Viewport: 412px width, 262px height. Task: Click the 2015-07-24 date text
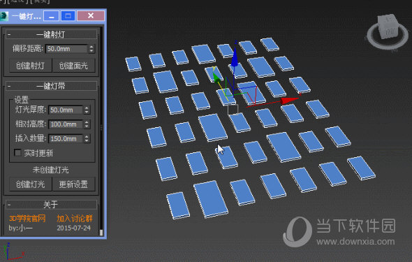pyautogui.click(x=74, y=228)
